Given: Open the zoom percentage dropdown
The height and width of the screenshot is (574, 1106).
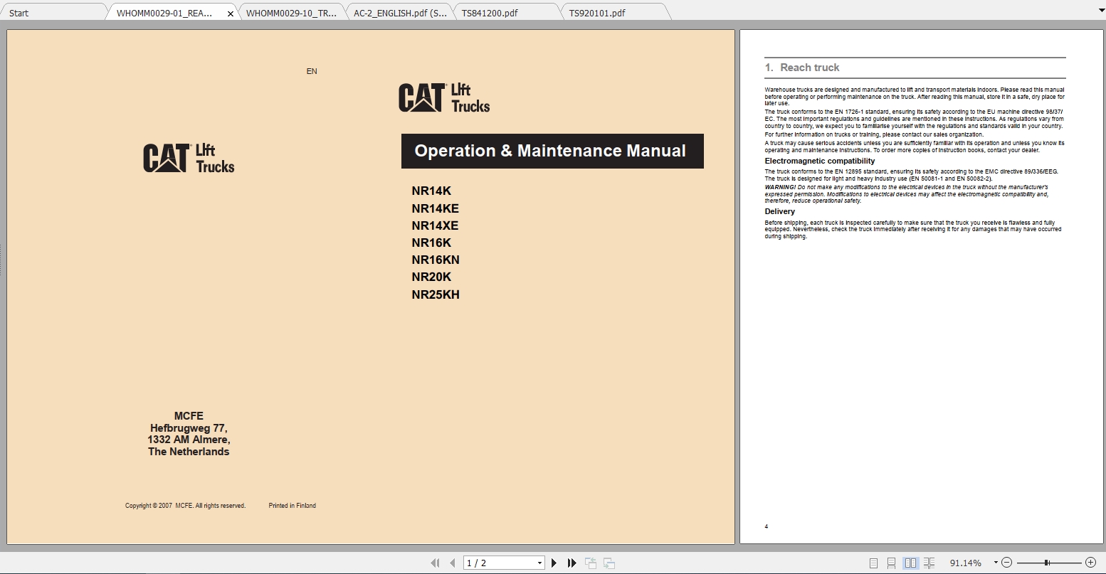Looking at the screenshot, I should (x=994, y=562).
